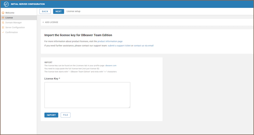Focus the License Key text area
The width and height of the screenshot is (254, 135).
pyautogui.click(x=87, y=95)
